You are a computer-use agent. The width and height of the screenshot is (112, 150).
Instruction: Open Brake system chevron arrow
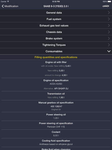[x=109, y=38]
